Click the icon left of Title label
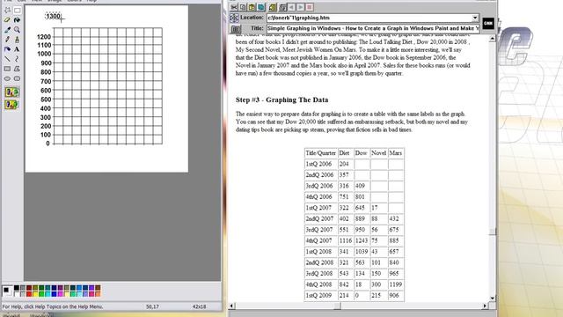563x317 pixels. point(236,29)
